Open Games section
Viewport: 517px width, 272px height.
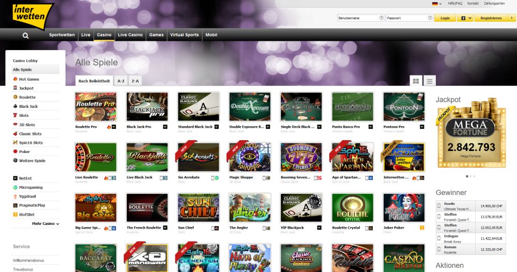[156, 35]
